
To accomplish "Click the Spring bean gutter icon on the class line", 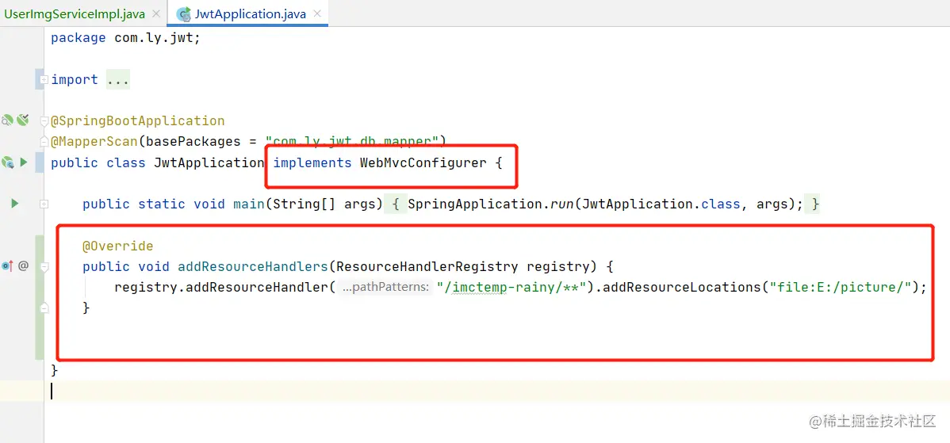I will click(x=8, y=162).
